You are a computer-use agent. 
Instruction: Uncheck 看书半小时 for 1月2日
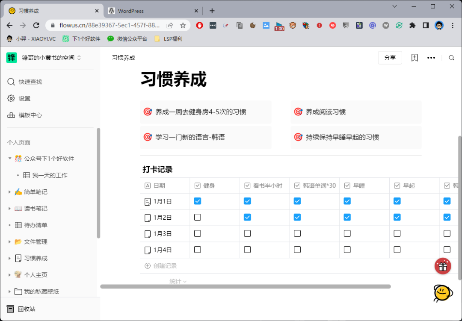[248, 217]
